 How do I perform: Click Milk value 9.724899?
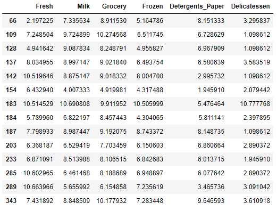tap(77, 35)
